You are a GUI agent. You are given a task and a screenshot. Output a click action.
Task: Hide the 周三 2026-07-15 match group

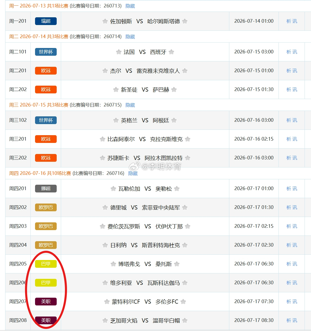[x=130, y=105]
